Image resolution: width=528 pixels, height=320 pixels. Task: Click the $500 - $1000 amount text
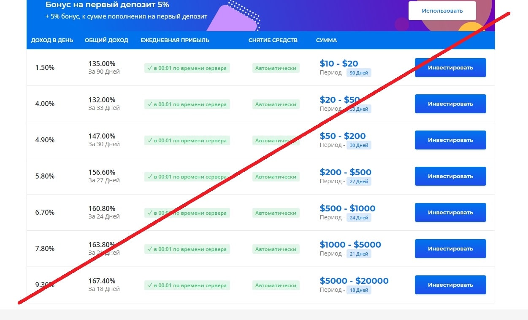[347, 208]
